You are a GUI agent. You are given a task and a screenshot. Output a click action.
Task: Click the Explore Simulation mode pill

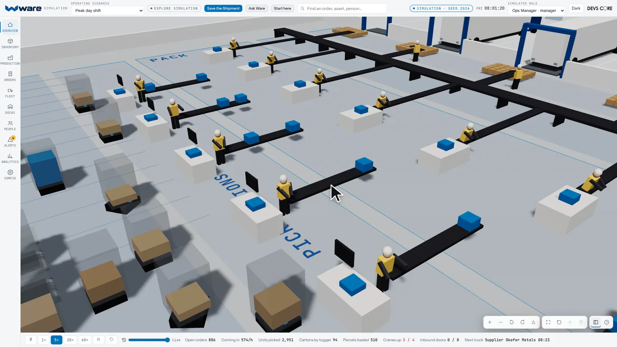(x=174, y=8)
